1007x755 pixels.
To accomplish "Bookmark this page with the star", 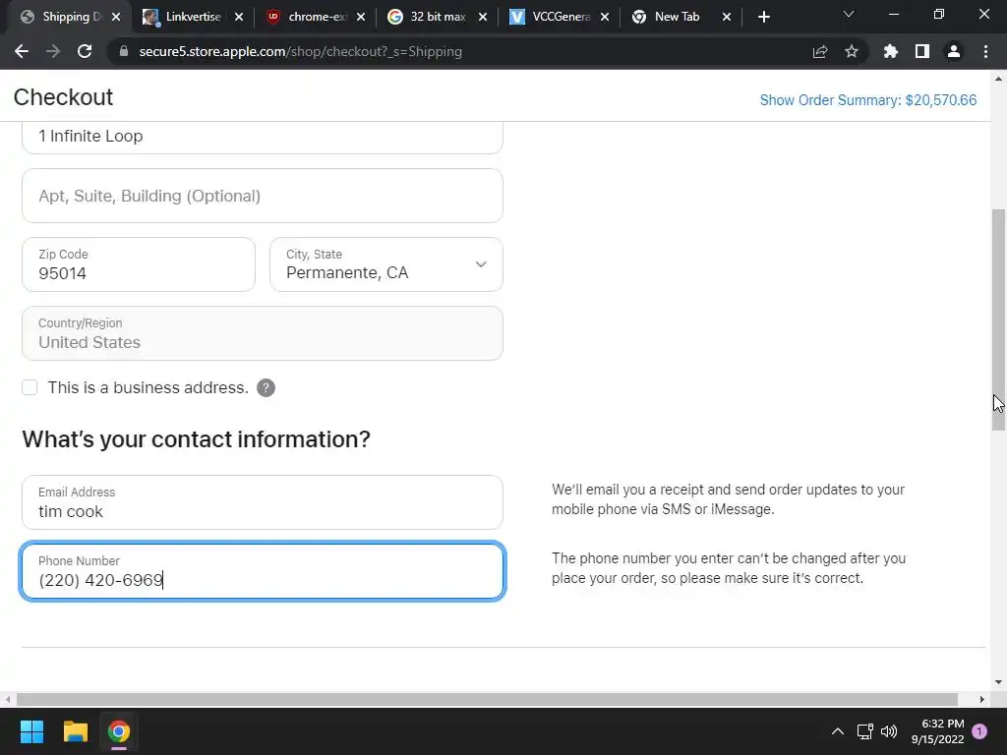I will click(852, 51).
